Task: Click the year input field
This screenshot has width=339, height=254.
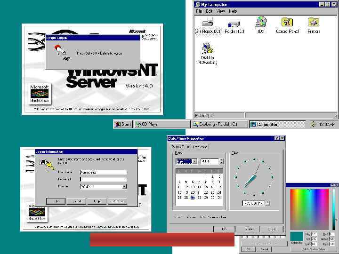Action: (x=210, y=161)
